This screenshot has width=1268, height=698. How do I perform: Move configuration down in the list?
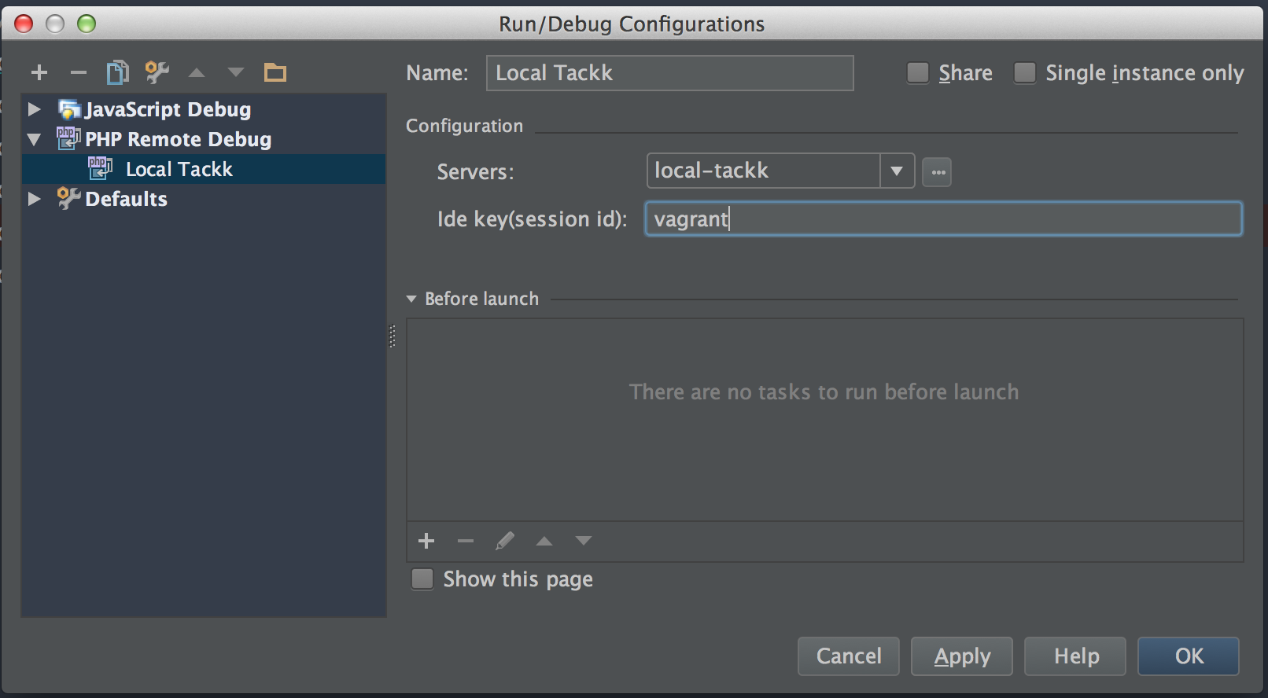point(235,73)
